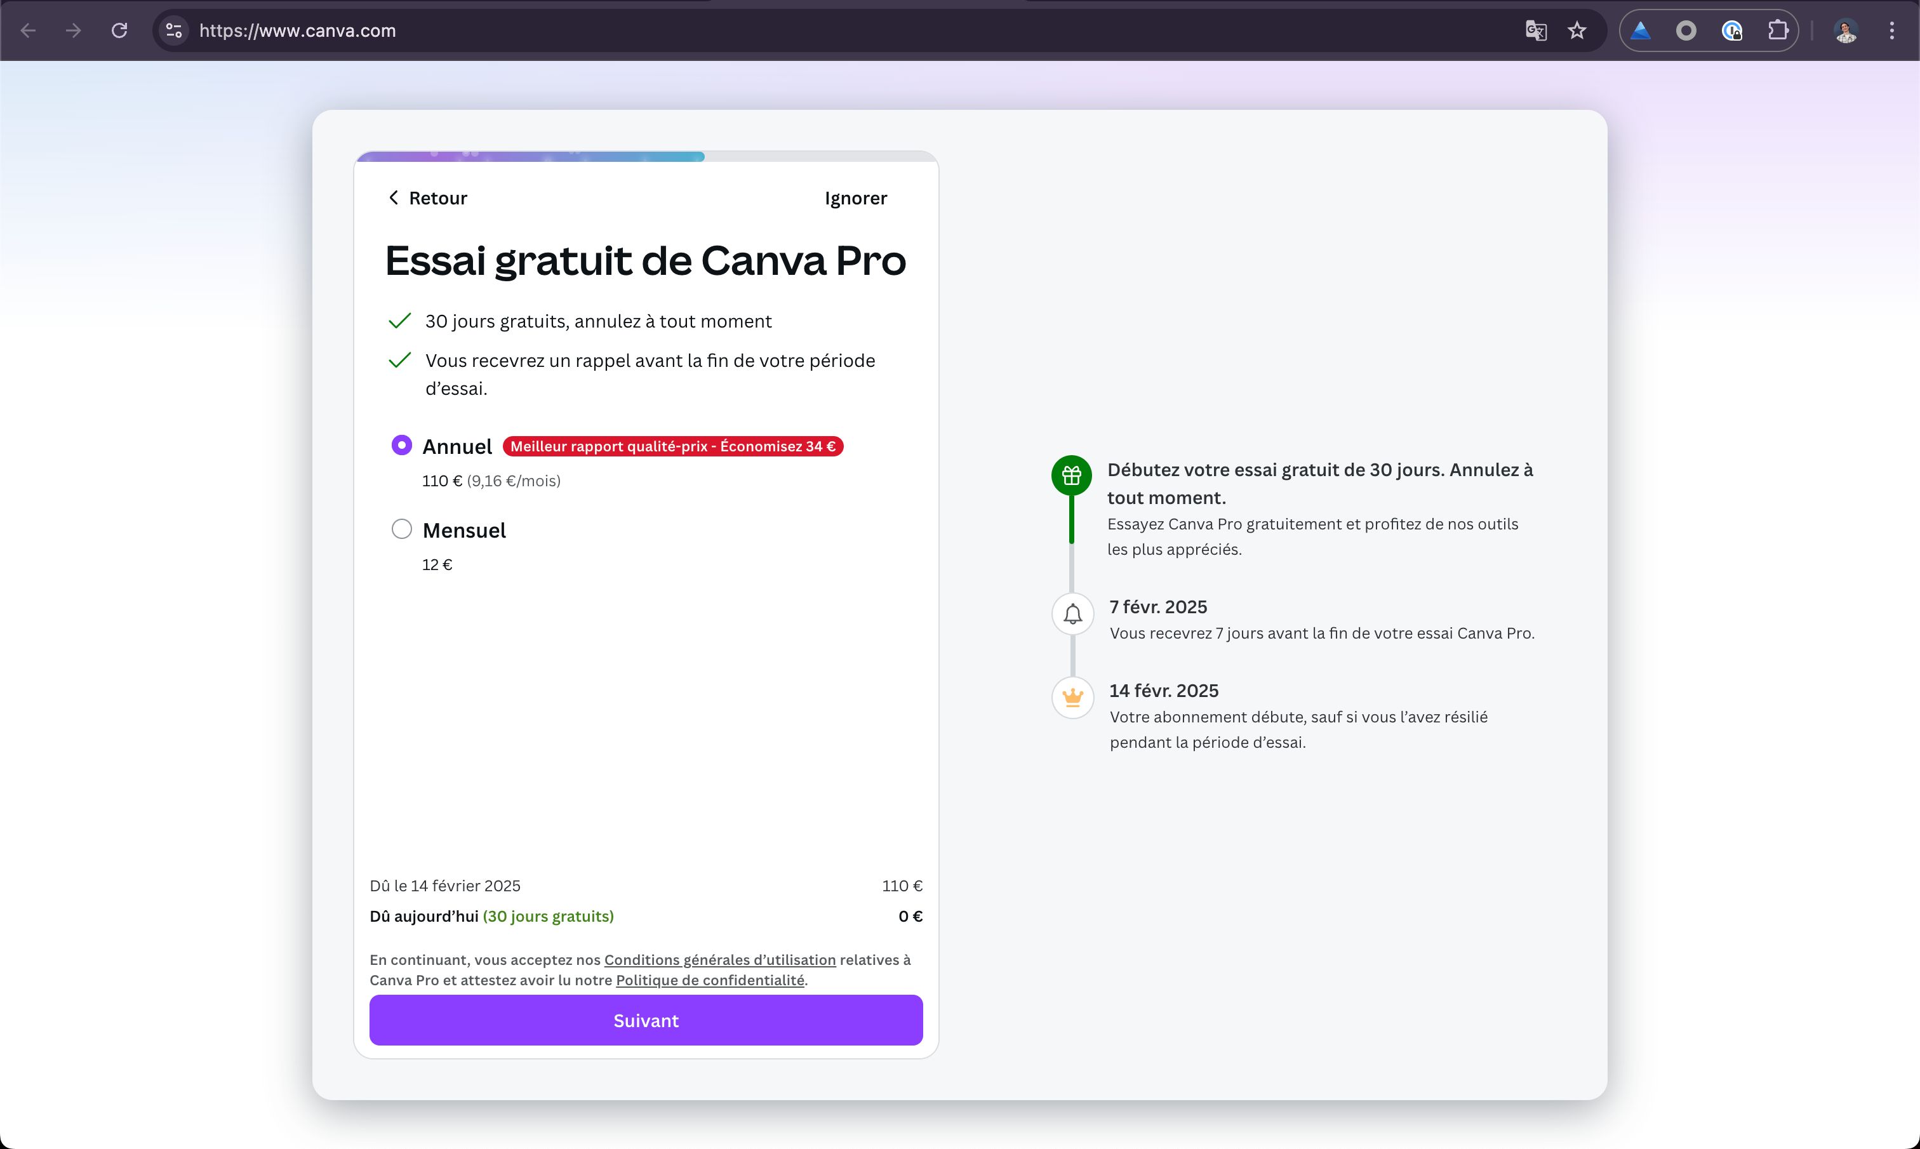1920x1149 pixels.
Task: Click Ignorer to skip the trial
Action: [x=855, y=198]
